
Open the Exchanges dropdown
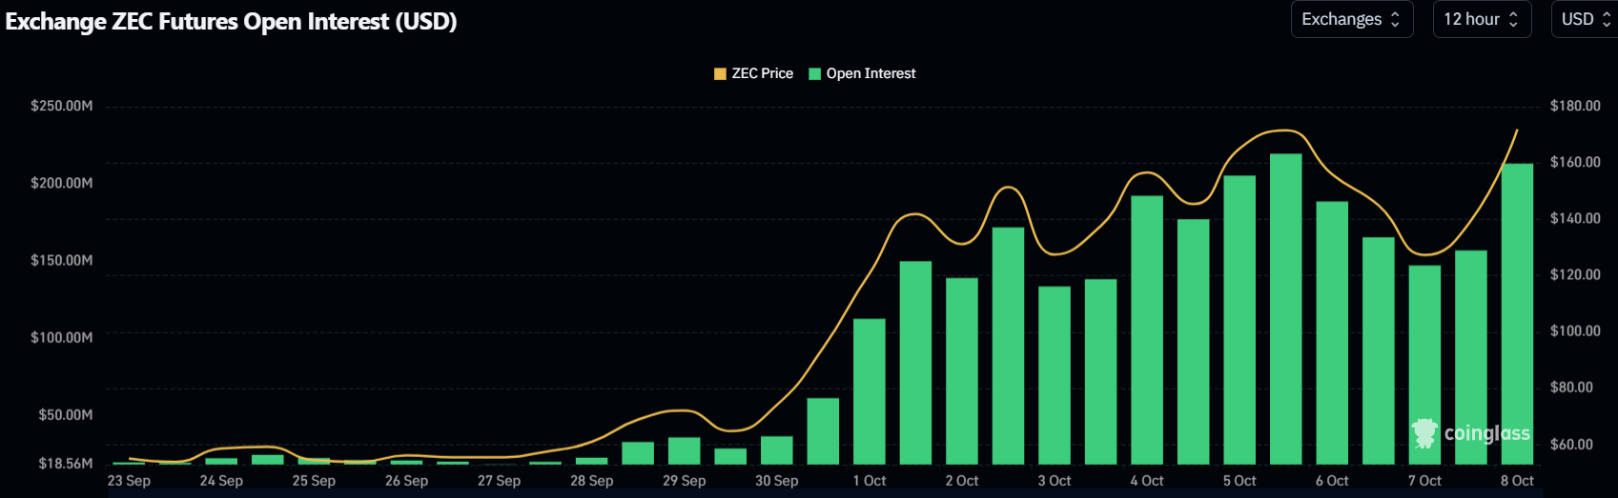1349,19
